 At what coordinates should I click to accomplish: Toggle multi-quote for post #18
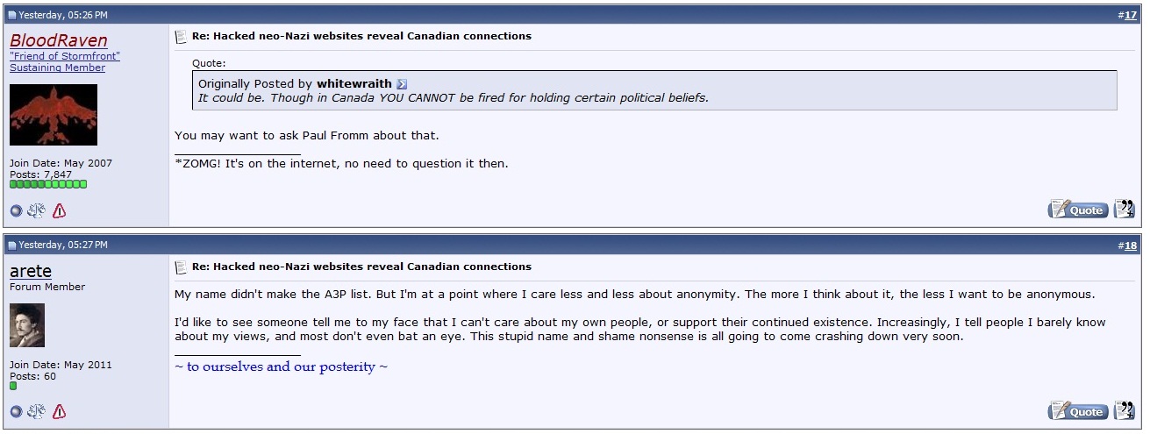1124,410
